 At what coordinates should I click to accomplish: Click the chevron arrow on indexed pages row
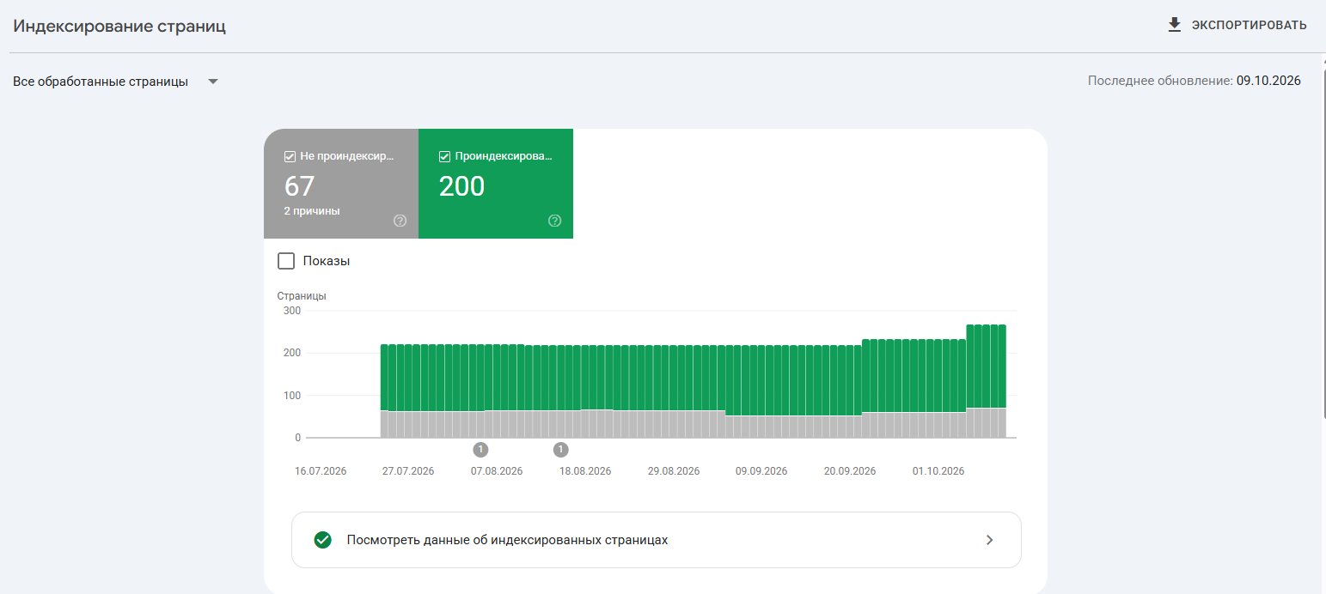click(x=990, y=540)
